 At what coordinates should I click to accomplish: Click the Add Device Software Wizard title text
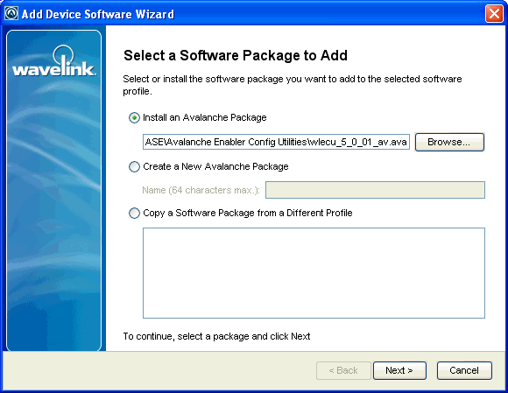click(x=98, y=14)
